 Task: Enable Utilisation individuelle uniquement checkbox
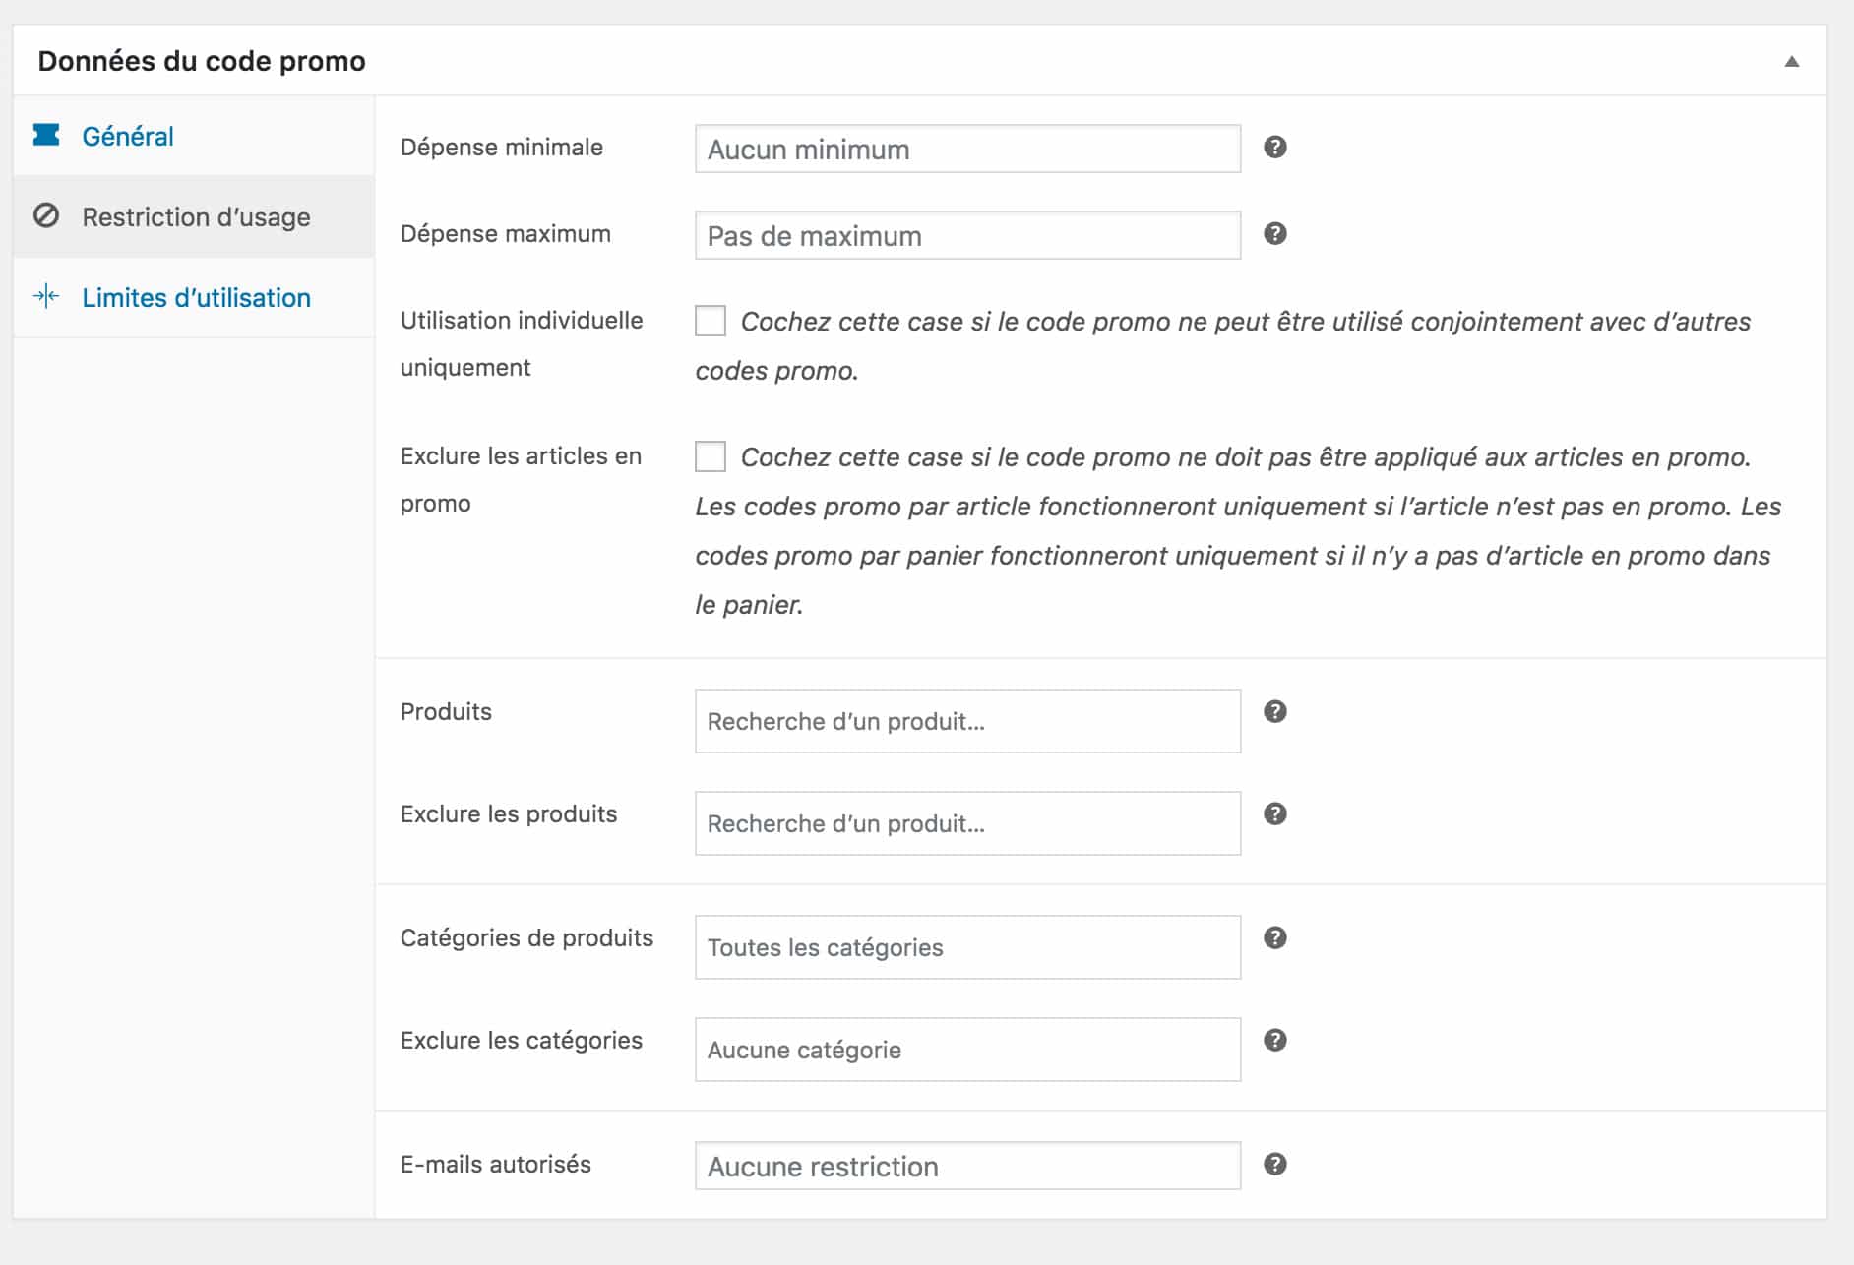click(x=711, y=321)
